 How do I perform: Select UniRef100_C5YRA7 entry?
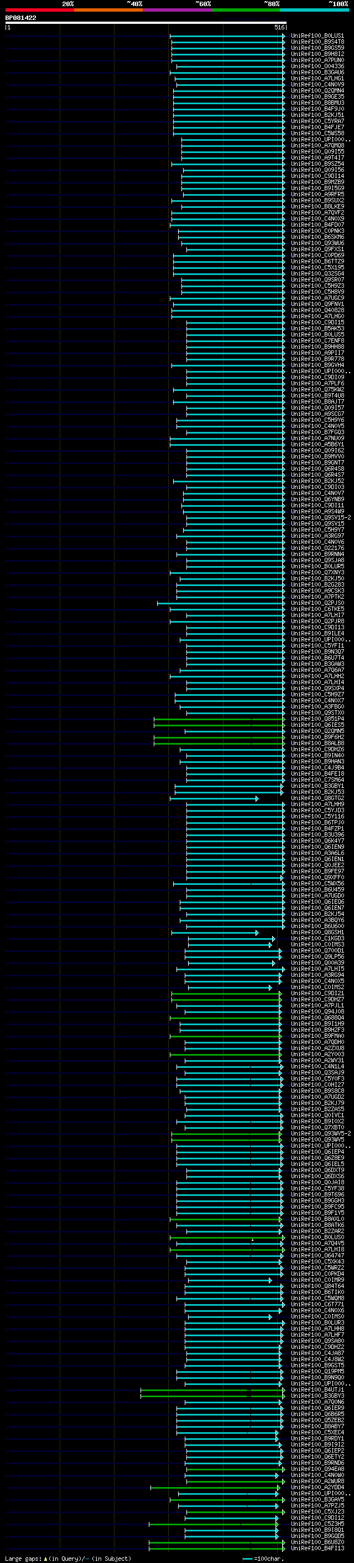pyautogui.click(x=317, y=121)
